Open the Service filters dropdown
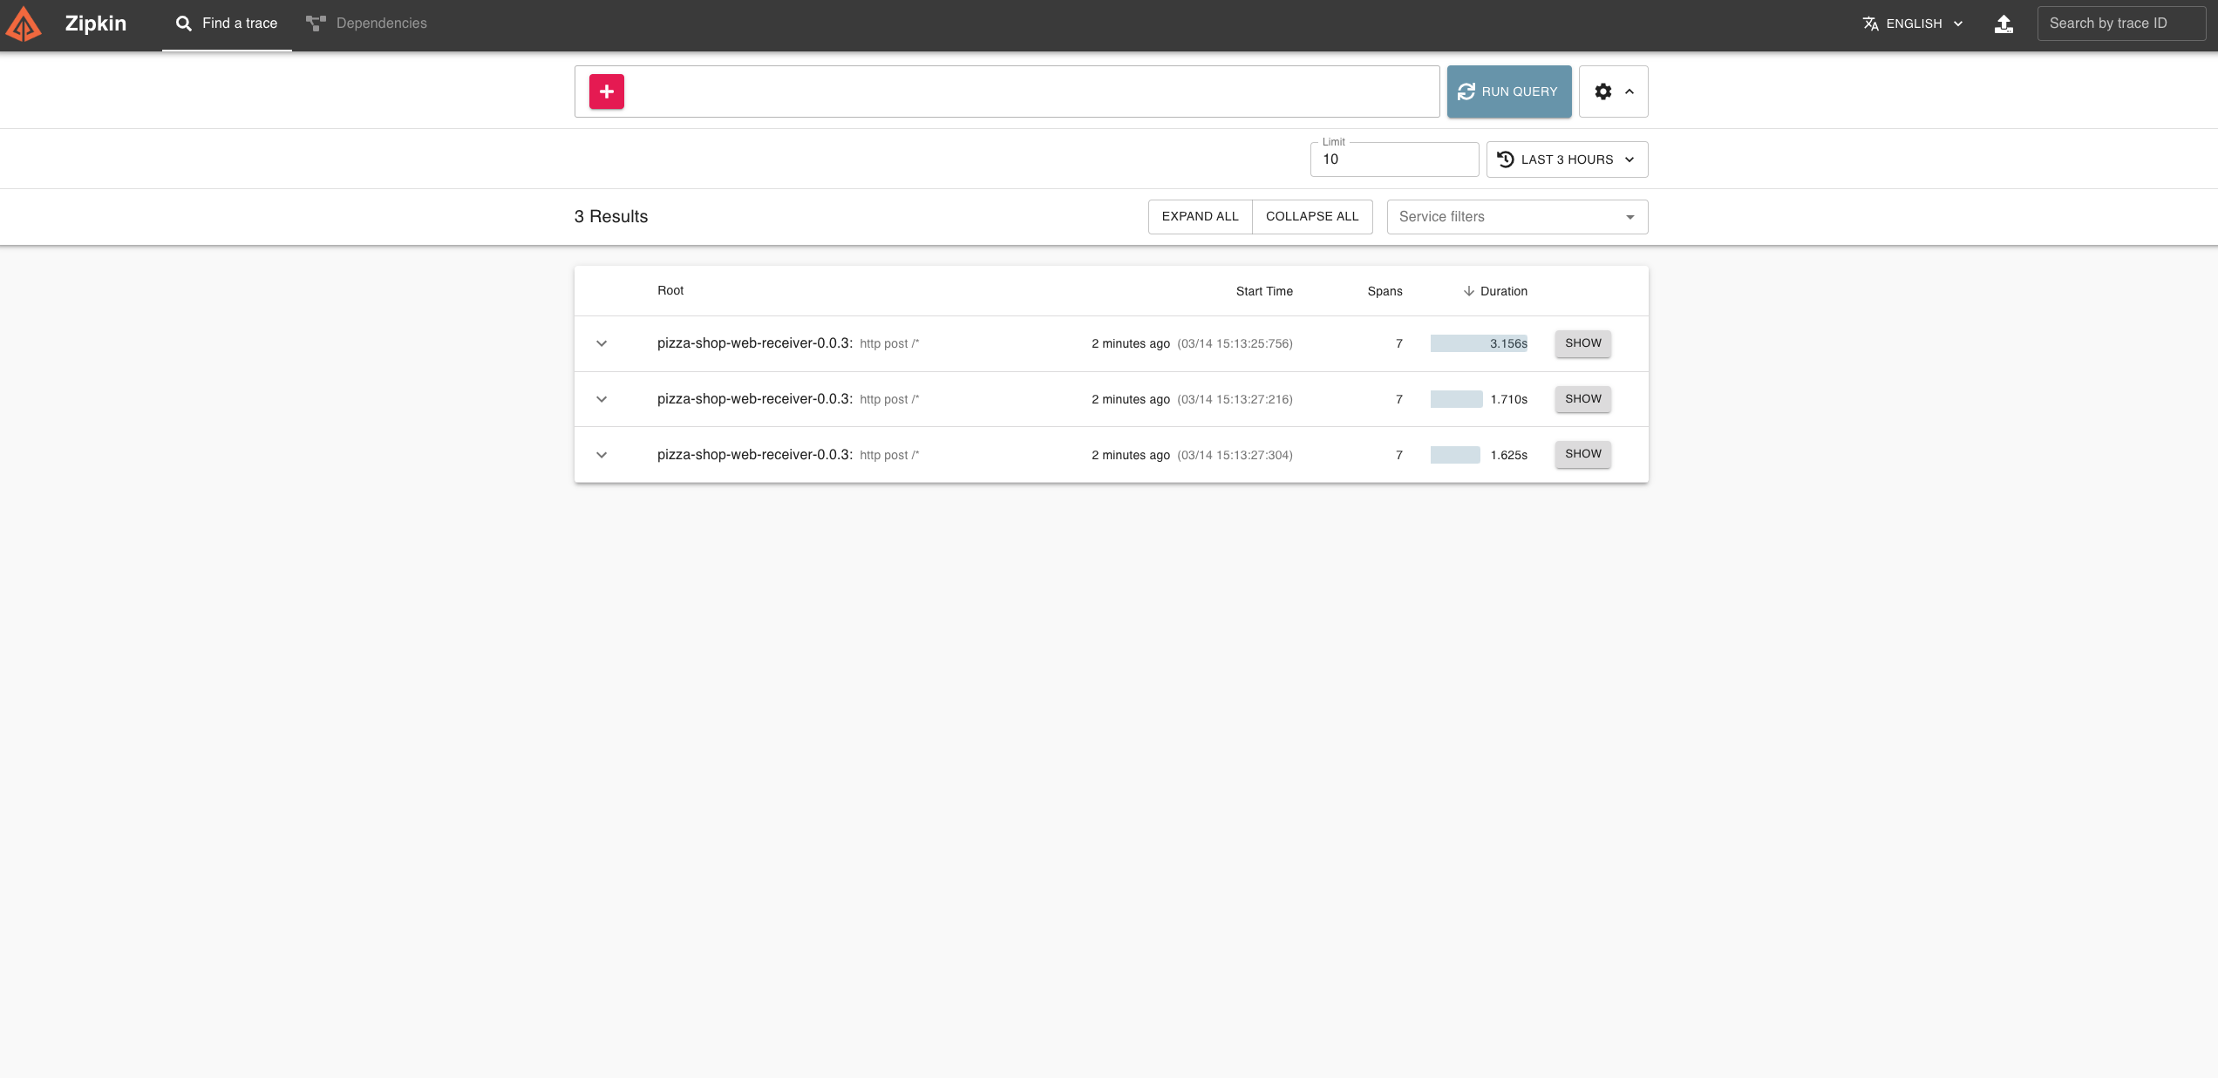2218x1078 pixels. [x=1516, y=217]
